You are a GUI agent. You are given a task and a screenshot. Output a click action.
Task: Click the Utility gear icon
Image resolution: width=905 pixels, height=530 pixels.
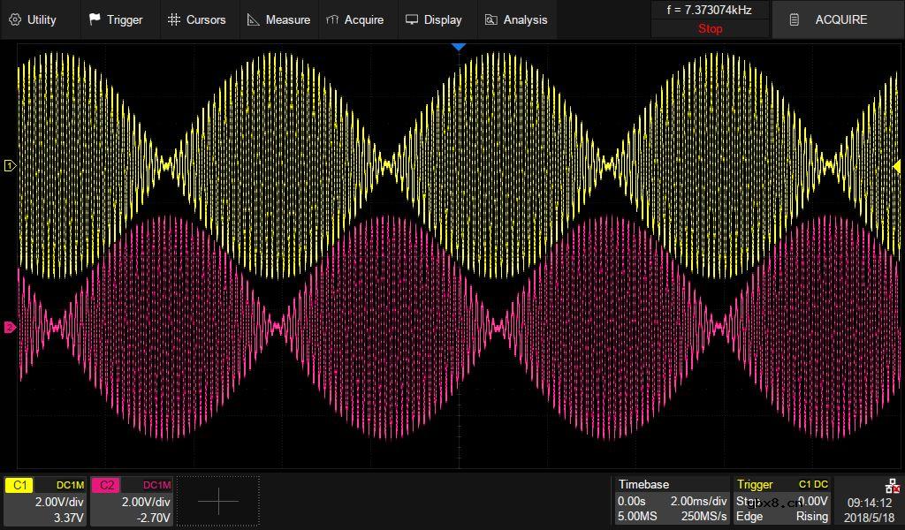(x=15, y=19)
